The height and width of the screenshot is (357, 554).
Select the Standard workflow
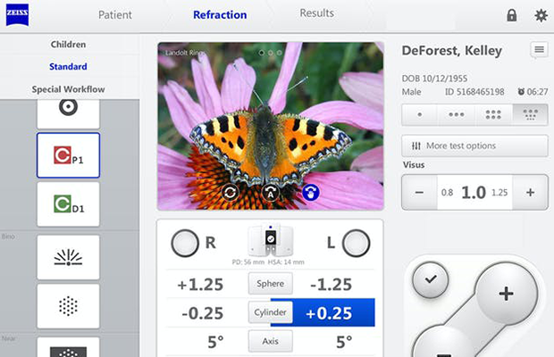click(x=68, y=66)
